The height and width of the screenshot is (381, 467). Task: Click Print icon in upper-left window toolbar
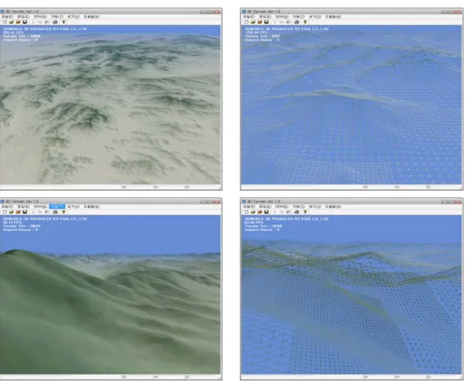coord(55,22)
